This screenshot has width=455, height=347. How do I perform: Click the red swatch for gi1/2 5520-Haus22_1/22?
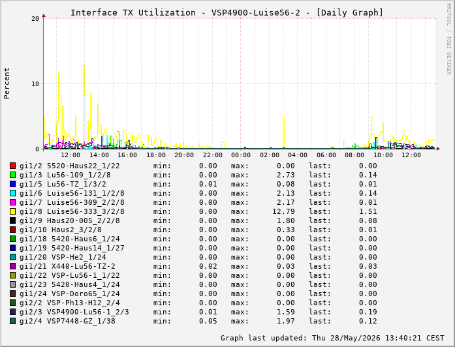tap(12, 166)
